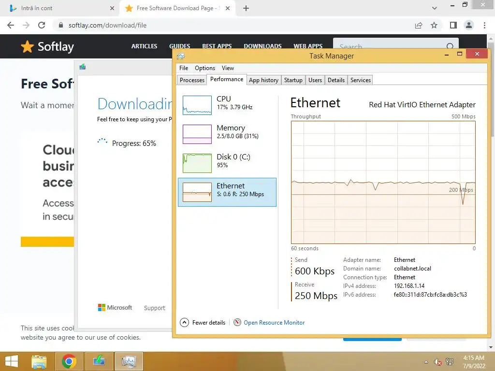Click the 'Progress: 65%' status text
495x371 pixels.
[134, 143]
